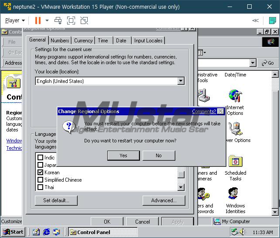Screen dimensions: 280x238
Task: Click the Control Panel folder icon in sidebar
Action: pos(14,82)
